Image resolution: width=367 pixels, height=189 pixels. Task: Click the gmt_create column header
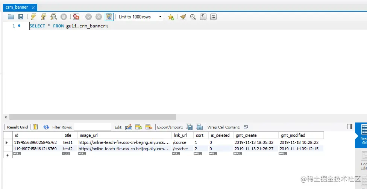click(x=256, y=135)
